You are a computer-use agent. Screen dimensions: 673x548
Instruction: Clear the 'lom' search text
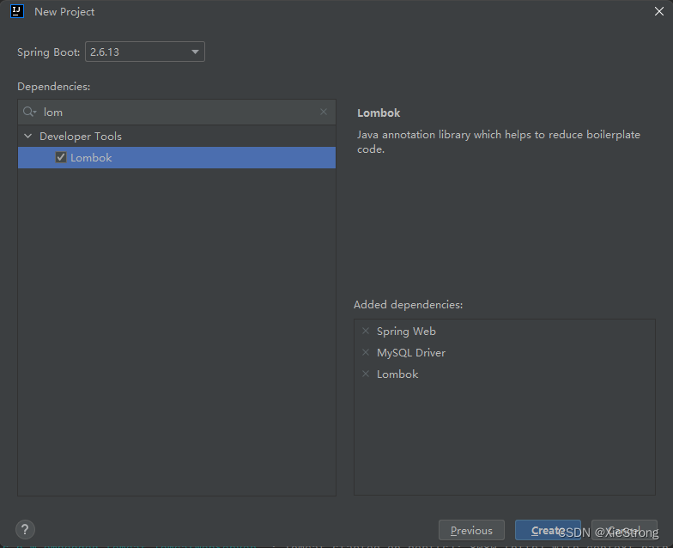coord(324,112)
